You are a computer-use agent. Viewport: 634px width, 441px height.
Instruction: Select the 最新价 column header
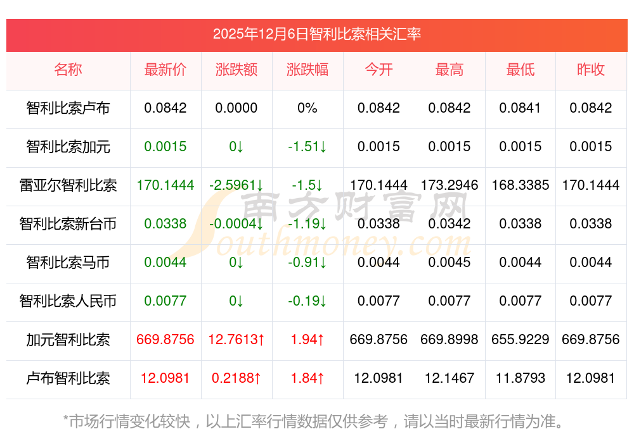(x=165, y=70)
